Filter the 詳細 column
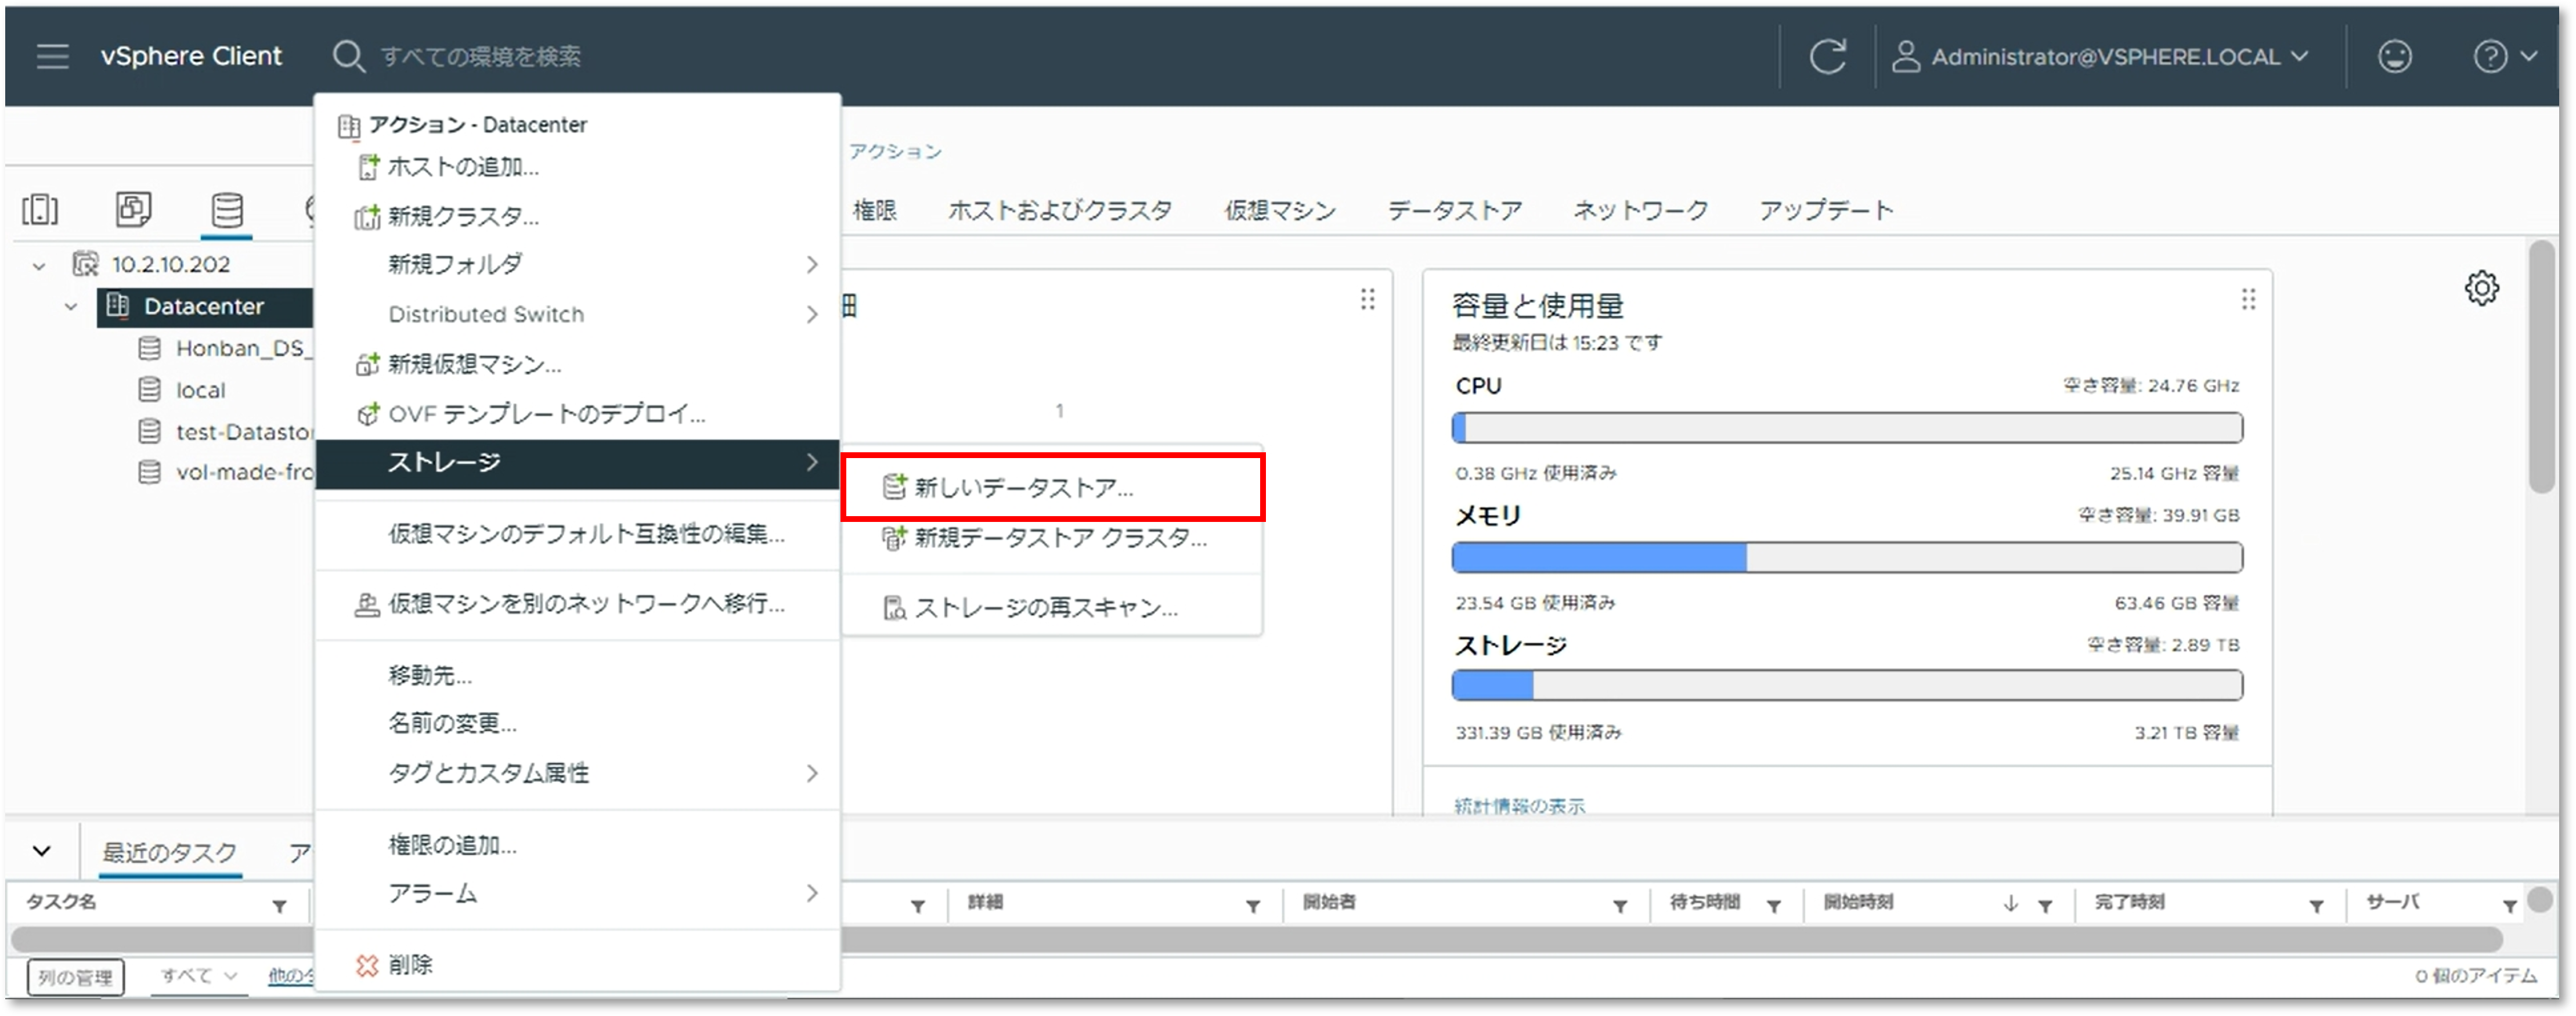The width and height of the screenshot is (2576, 1016). [x=1252, y=906]
